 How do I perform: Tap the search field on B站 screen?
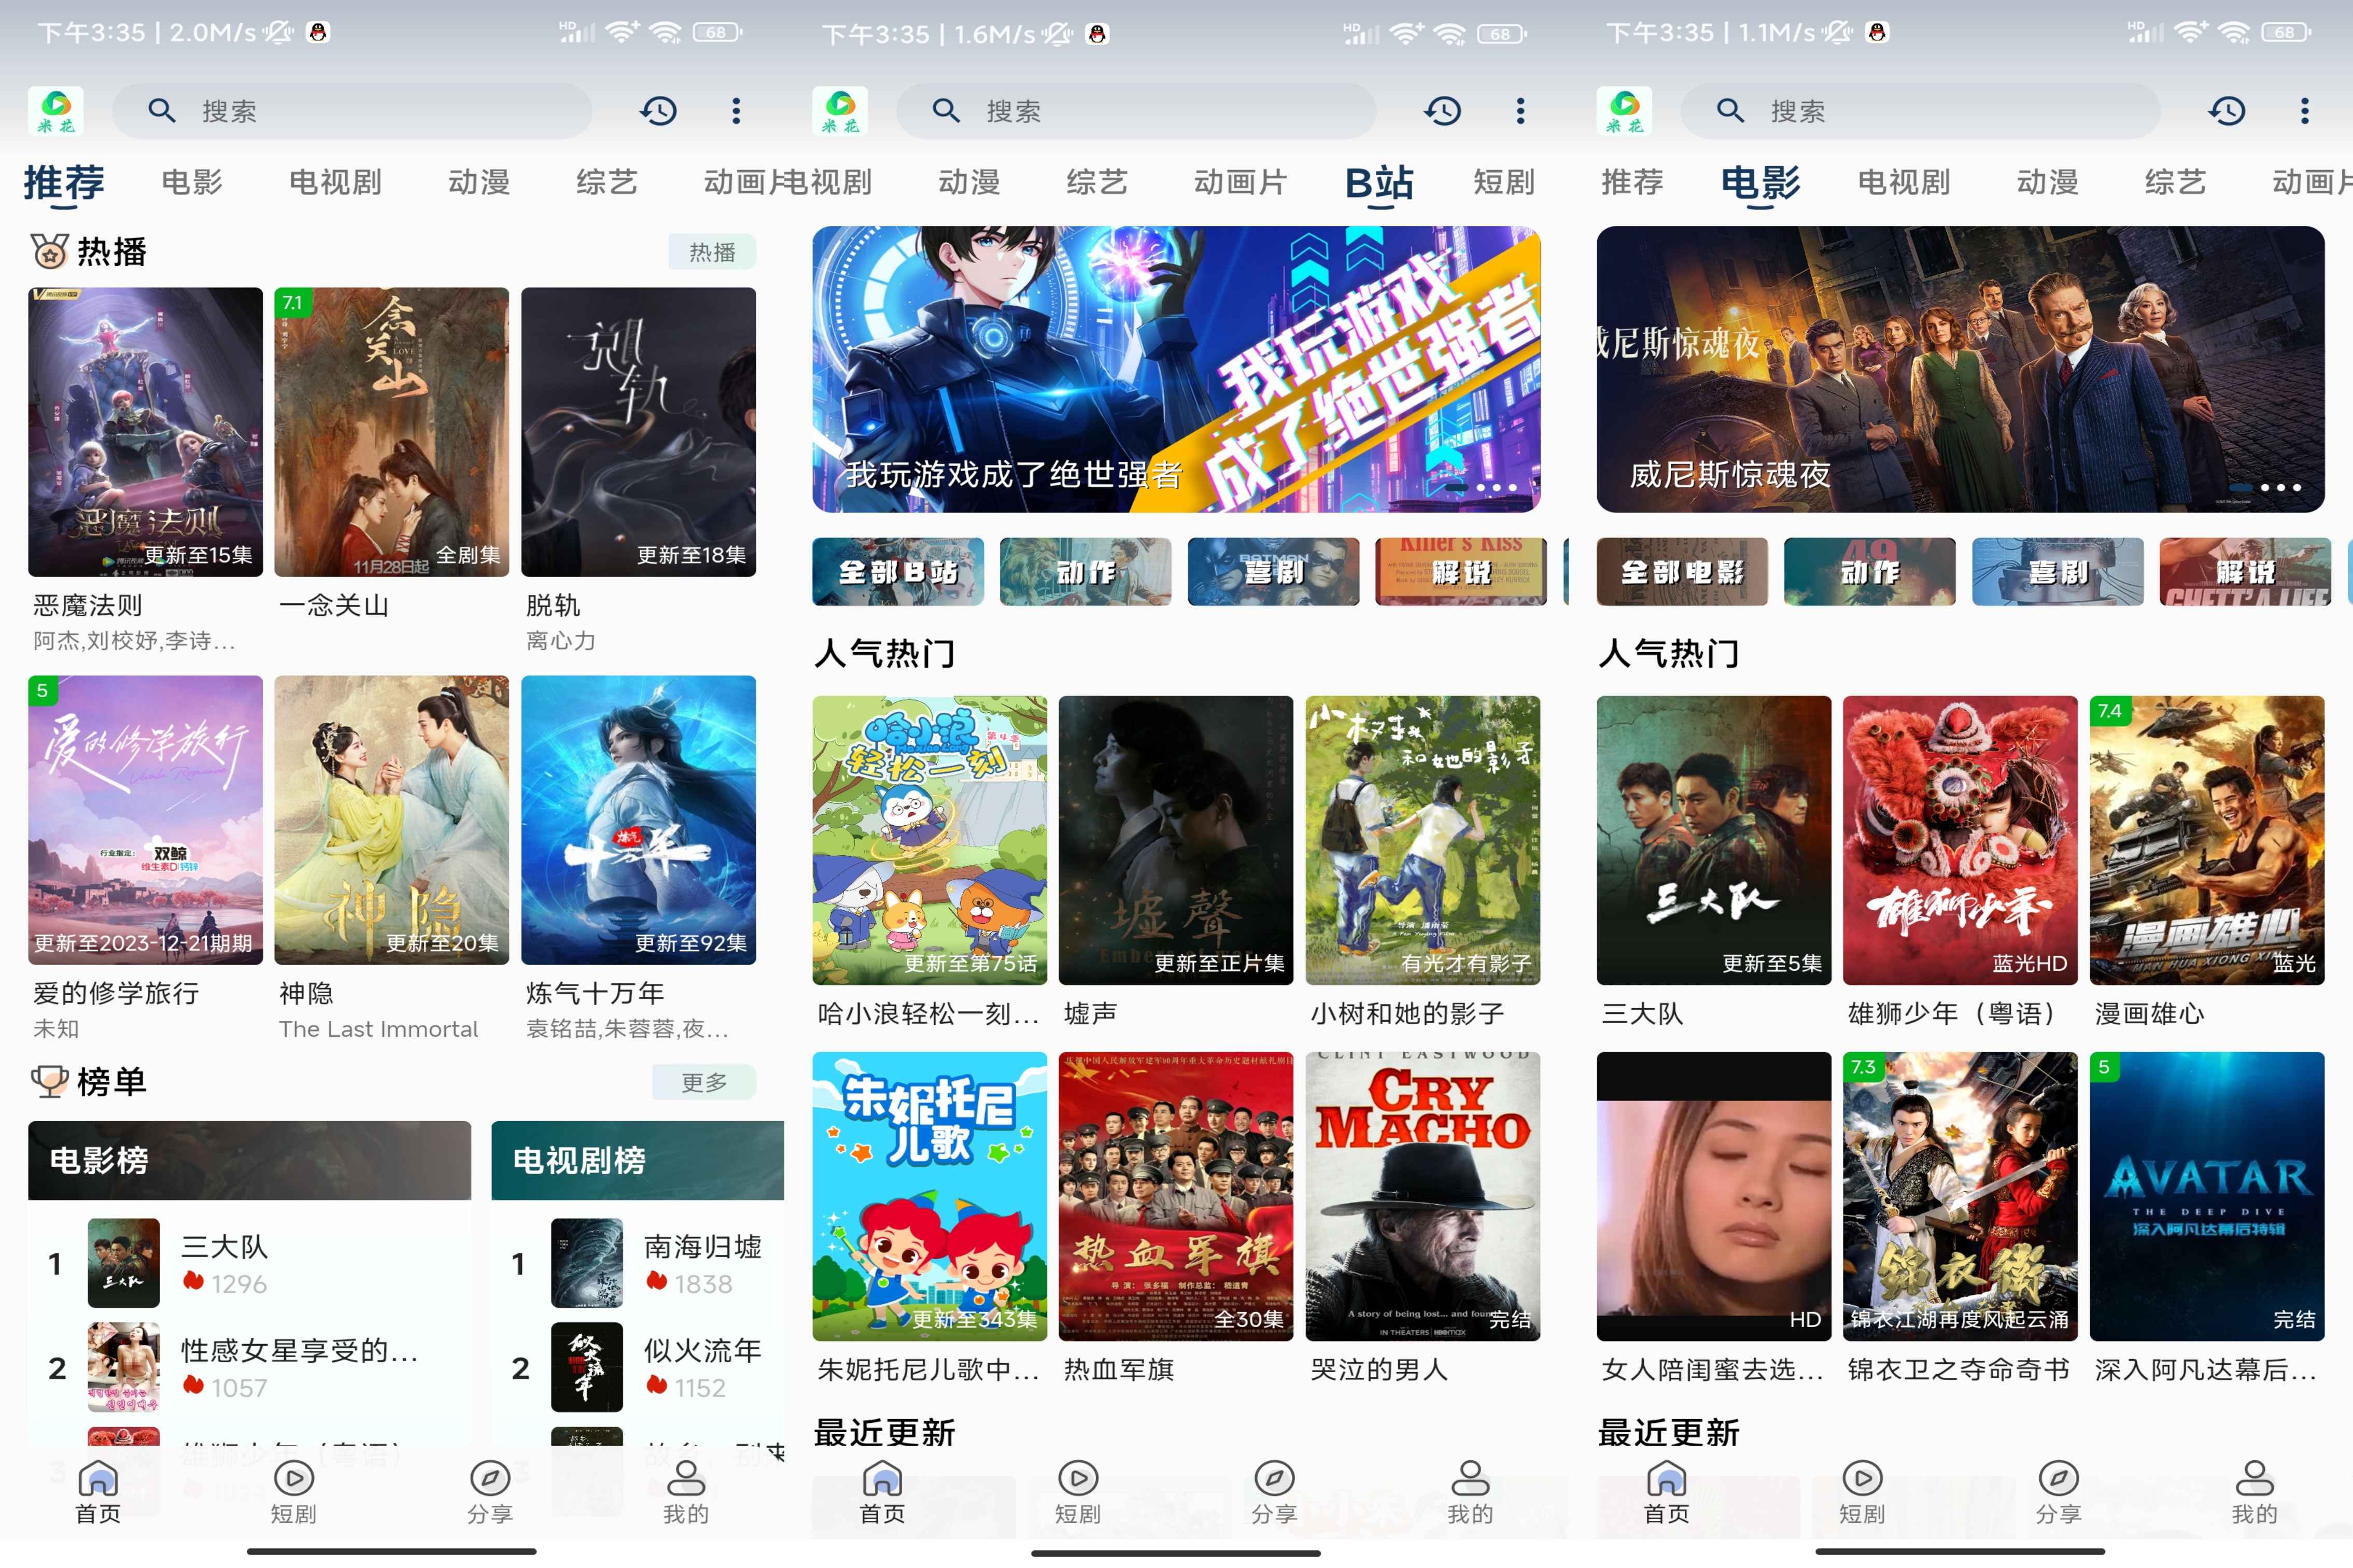1136,111
